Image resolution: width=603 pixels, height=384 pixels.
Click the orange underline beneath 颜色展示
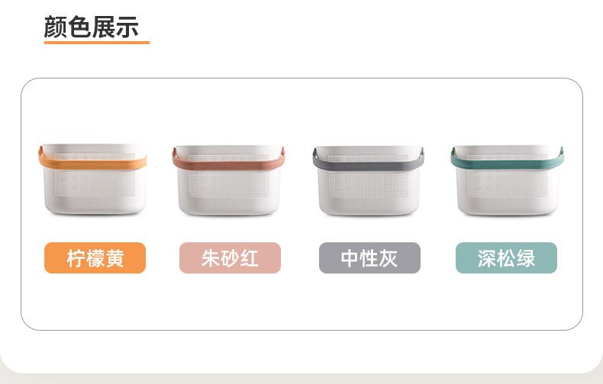click(x=97, y=42)
